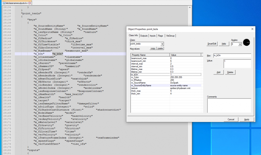Expand the Angles dropdown
Image resolution: width=261 pixels, height=155 pixels.
240,44
